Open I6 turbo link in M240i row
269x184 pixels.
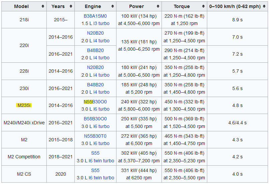101,126
